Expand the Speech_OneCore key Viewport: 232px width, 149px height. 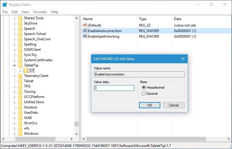pos(14,39)
